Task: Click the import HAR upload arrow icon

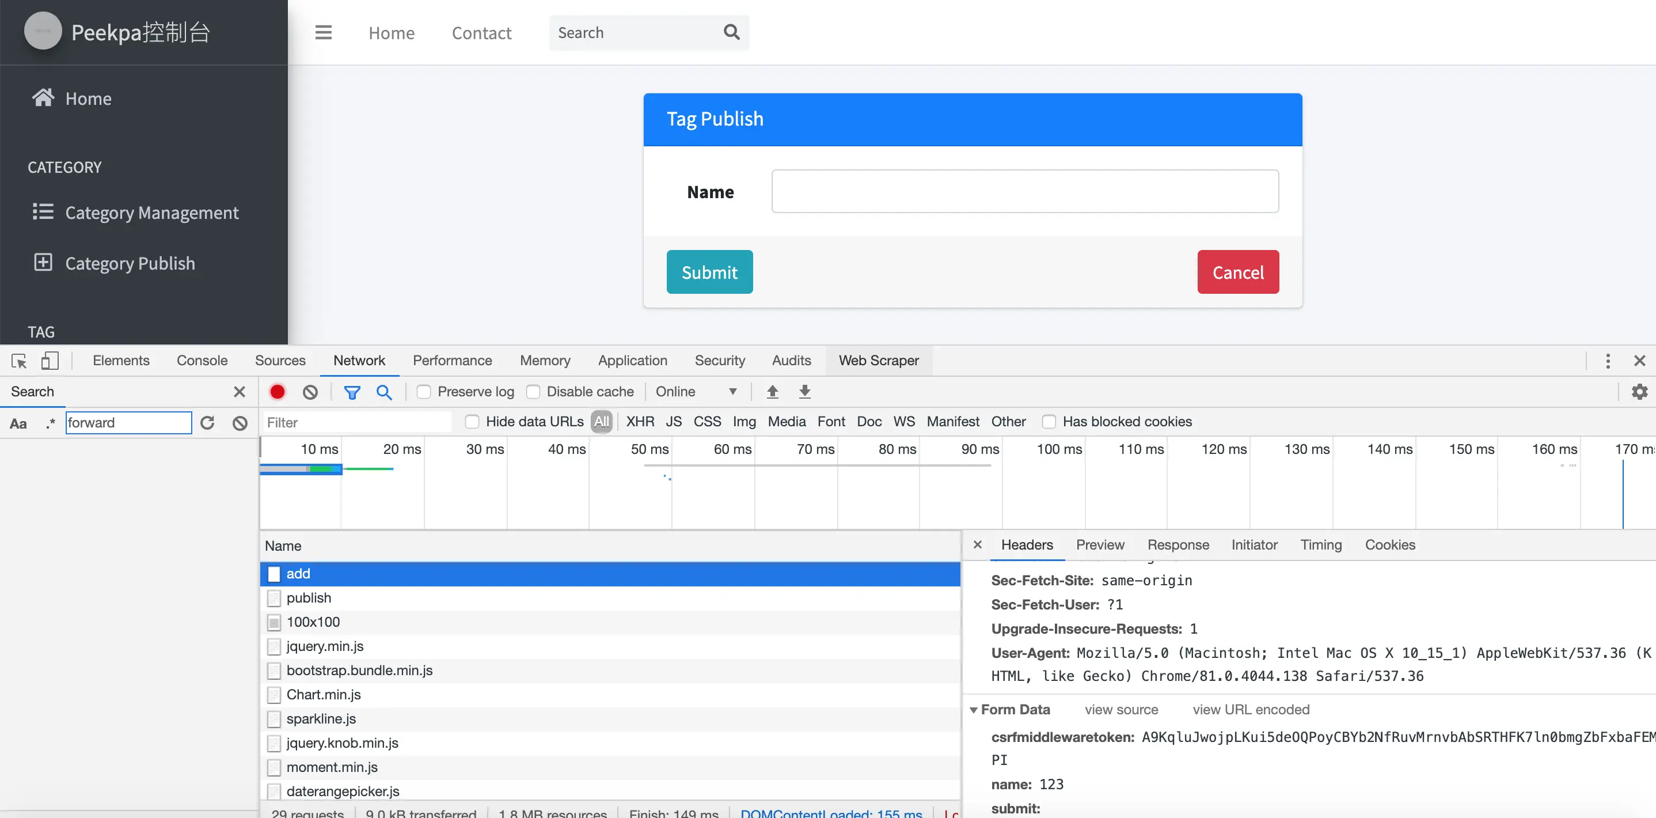Action: [772, 392]
